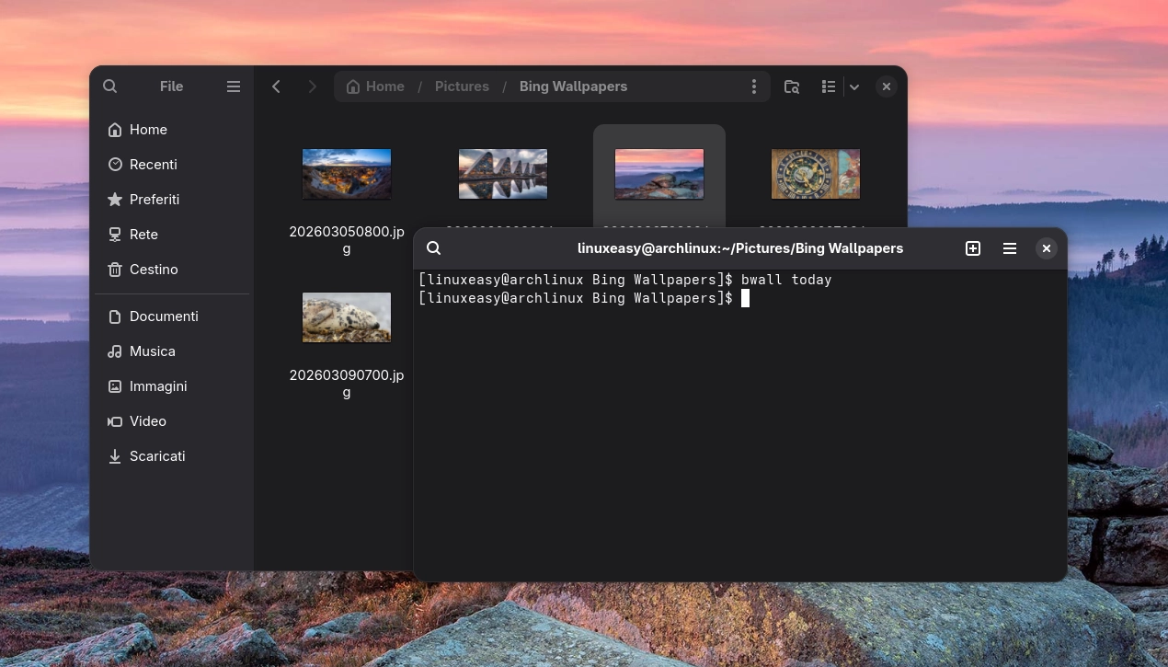Select the 202603090700.jpg seal image
This screenshot has height=667, width=1168.
[347, 317]
